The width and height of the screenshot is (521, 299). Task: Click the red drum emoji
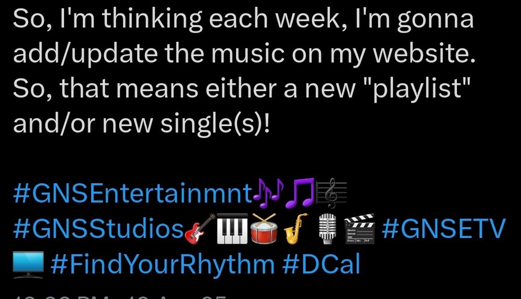tap(265, 228)
